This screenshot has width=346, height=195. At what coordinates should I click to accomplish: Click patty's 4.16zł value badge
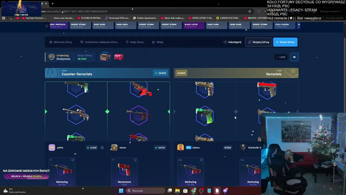[92, 148]
